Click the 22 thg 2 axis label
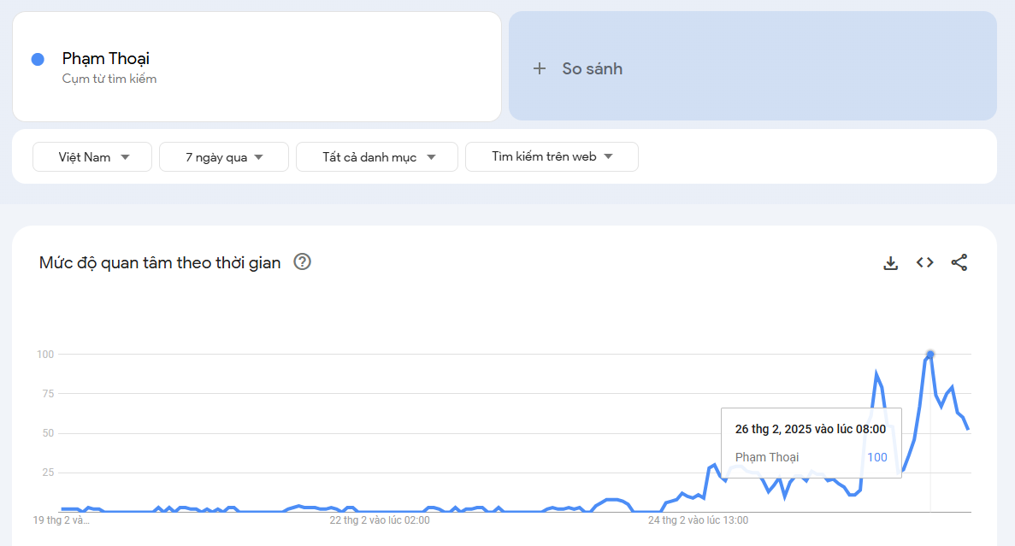Screen dimensions: 1015x546 (x=380, y=520)
